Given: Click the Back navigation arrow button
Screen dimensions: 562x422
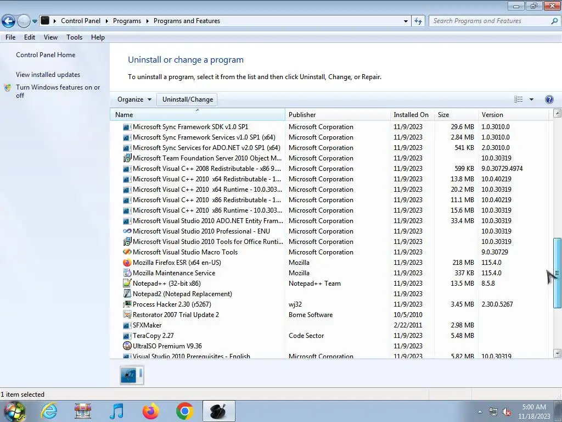Looking at the screenshot, I should pyautogui.click(x=8, y=21).
